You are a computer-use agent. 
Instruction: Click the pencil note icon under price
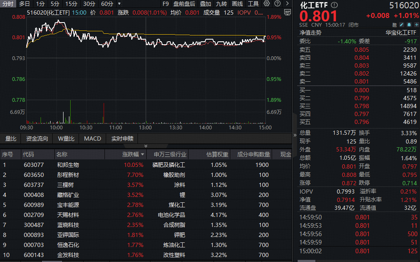tap(402, 25)
